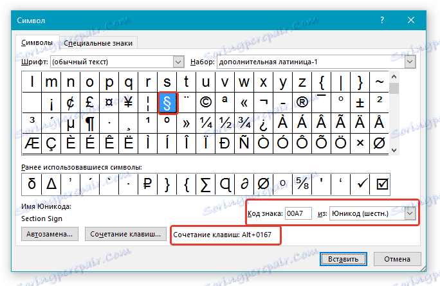Open the Специальные знаки tab
Image resolution: width=440 pixels, height=286 pixels.
[x=98, y=43]
